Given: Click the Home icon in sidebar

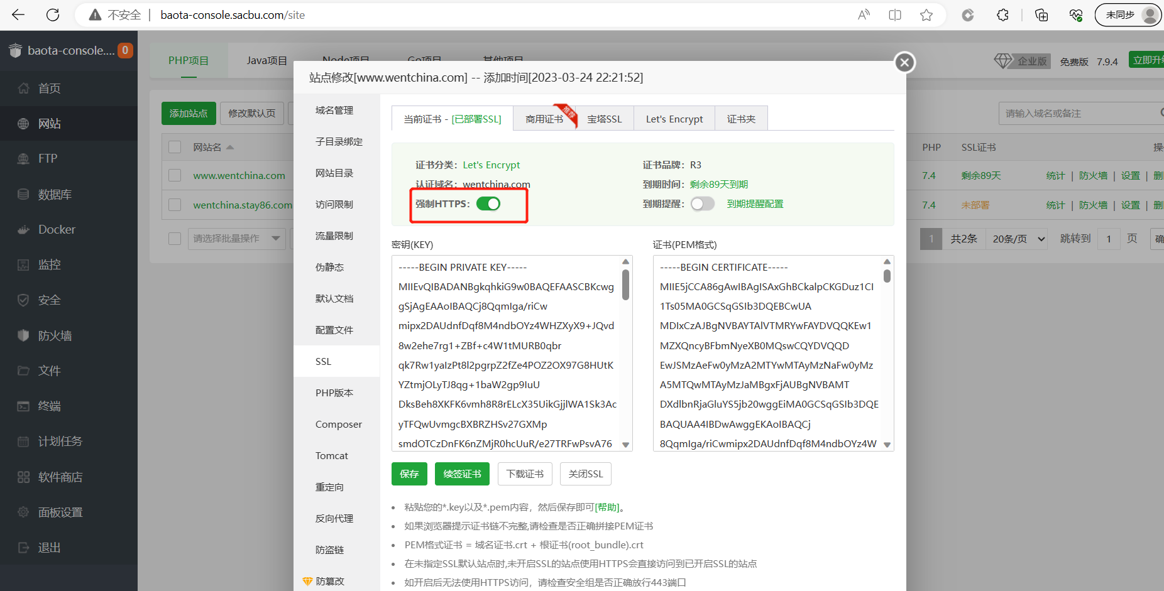Looking at the screenshot, I should (x=23, y=89).
